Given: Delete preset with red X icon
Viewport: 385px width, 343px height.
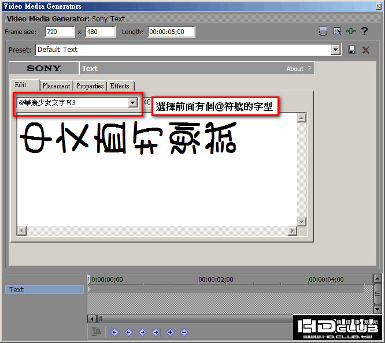Looking at the screenshot, I should coord(366,50).
